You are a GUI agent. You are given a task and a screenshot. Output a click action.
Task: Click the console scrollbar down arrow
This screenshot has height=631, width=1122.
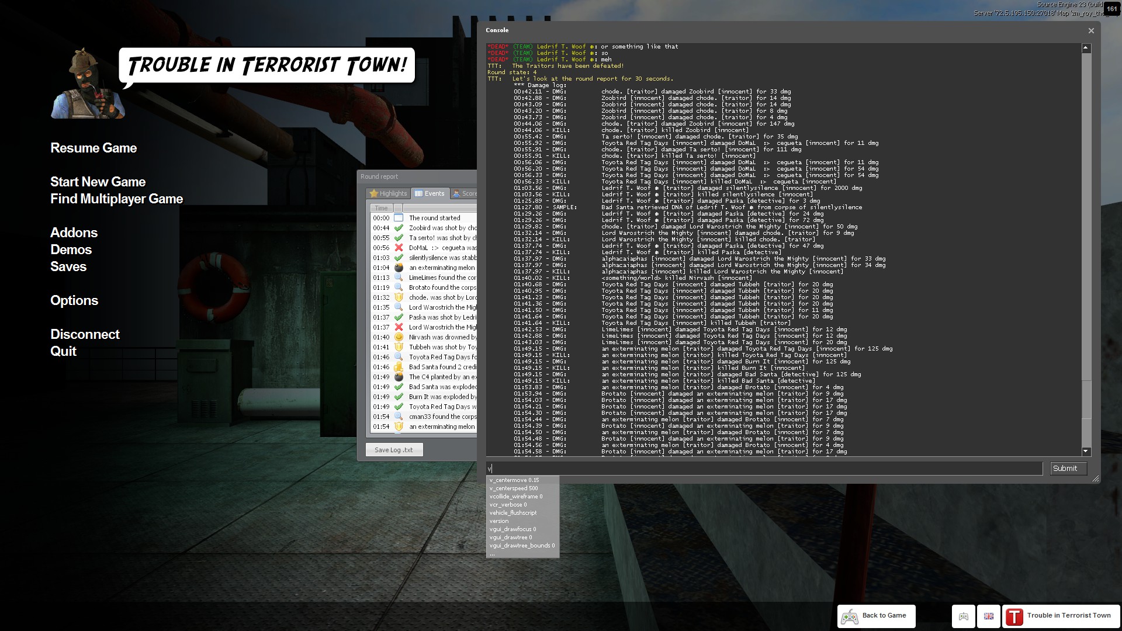point(1086,451)
